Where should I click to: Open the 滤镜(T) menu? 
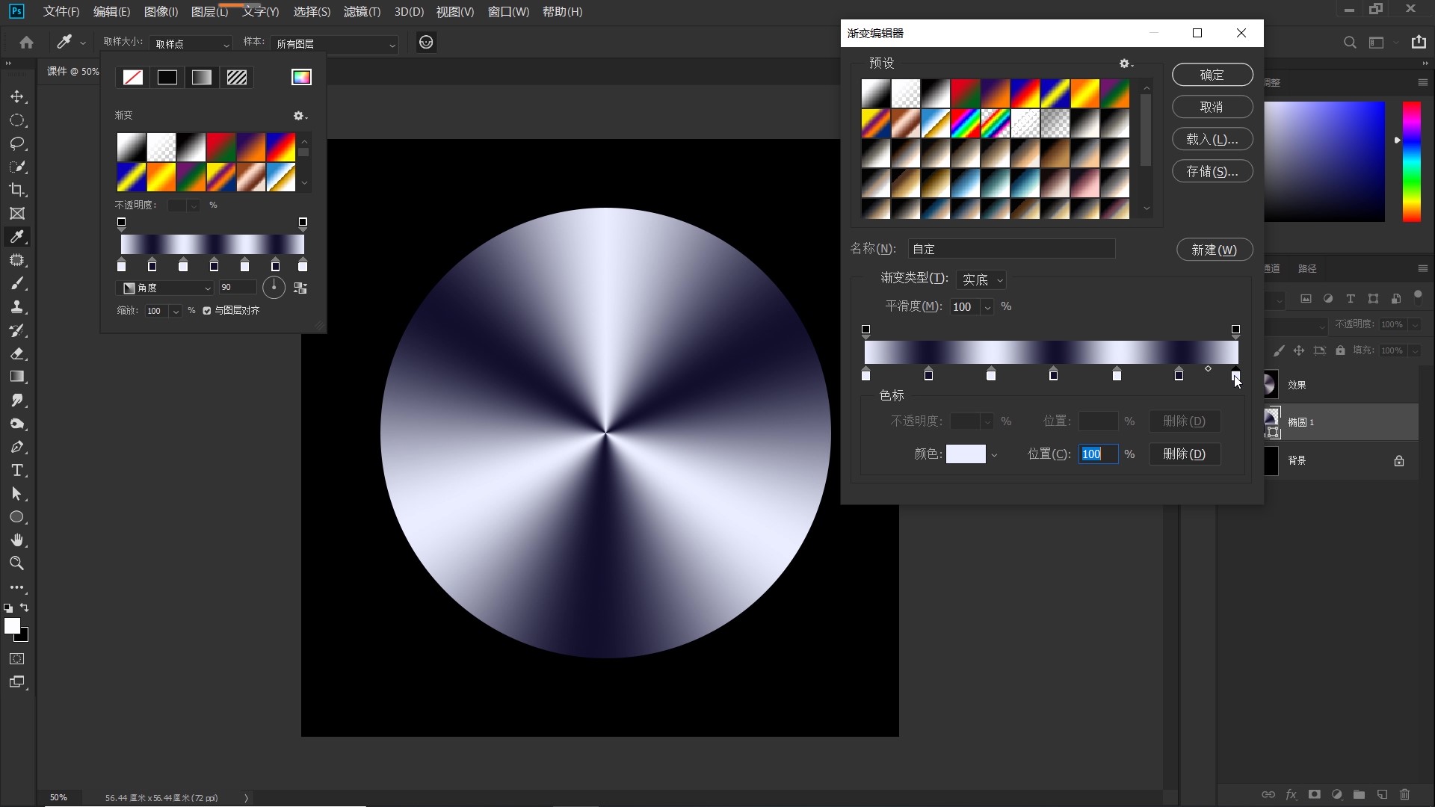coord(362,12)
